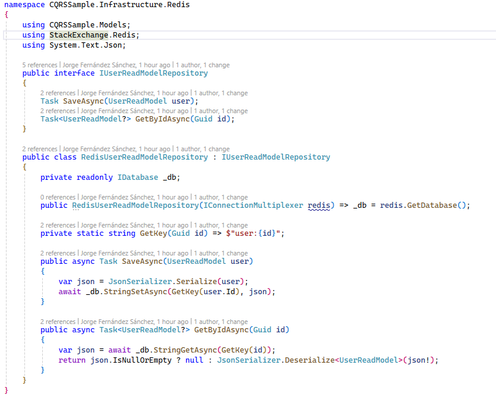Click the "string" return type of GetKey
Viewport: 496px width, 402px height.
(x=122, y=233)
